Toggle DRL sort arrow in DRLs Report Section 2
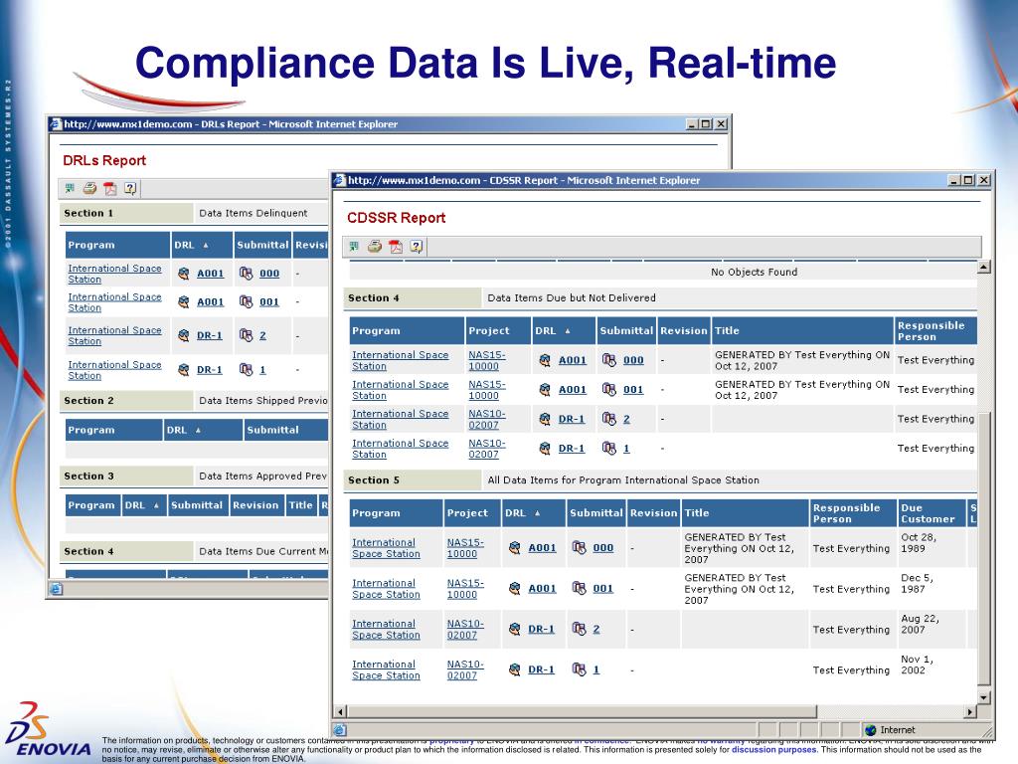 198,430
